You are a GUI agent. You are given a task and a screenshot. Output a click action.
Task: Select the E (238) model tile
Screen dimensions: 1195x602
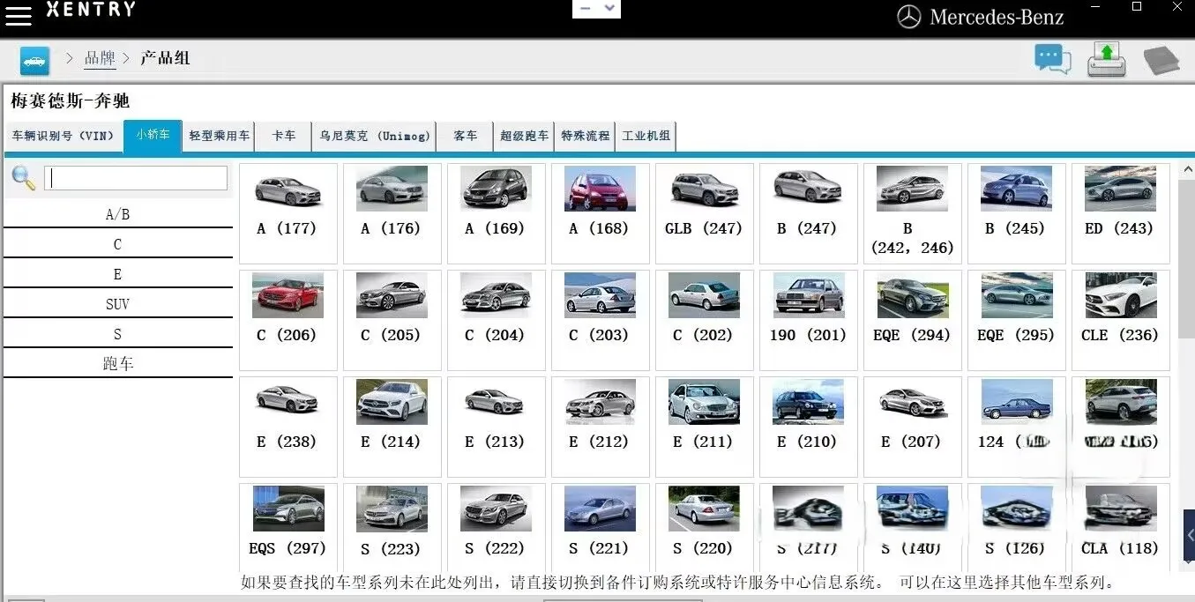[x=288, y=427]
